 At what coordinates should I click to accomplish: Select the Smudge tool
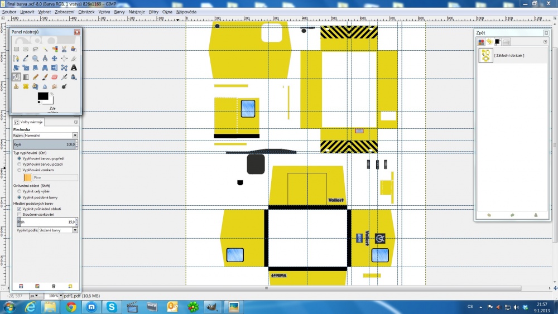click(55, 86)
